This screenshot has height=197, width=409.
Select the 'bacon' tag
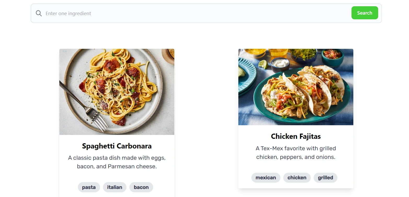tap(141, 187)
